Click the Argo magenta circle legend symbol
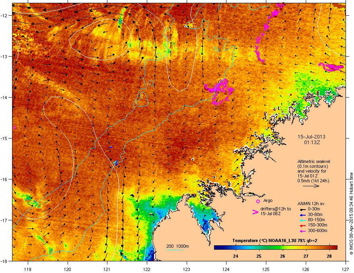354x273 pixels. point(258,201)
